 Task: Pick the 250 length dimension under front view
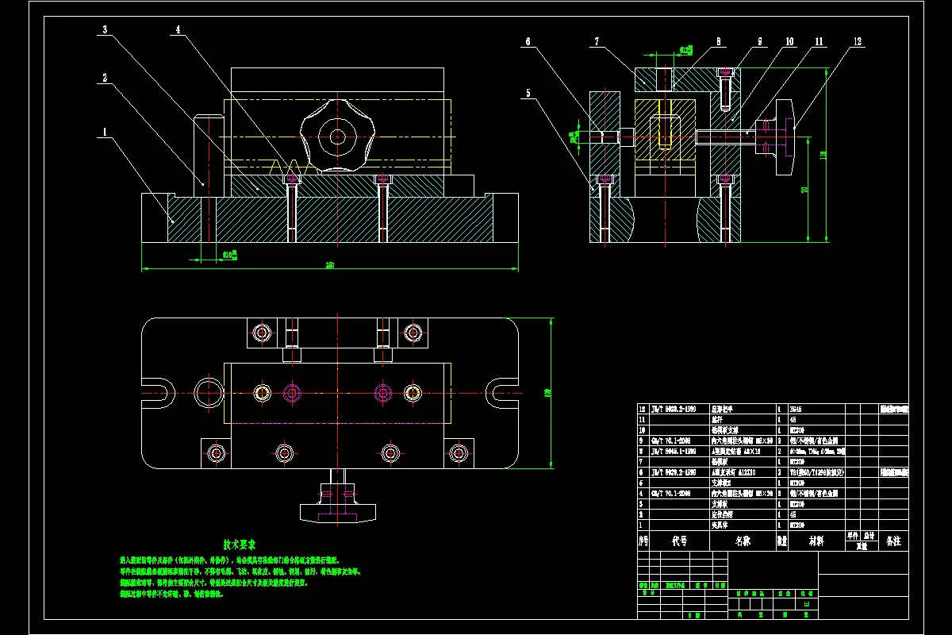pyautogui.click(x=329, y=265)
